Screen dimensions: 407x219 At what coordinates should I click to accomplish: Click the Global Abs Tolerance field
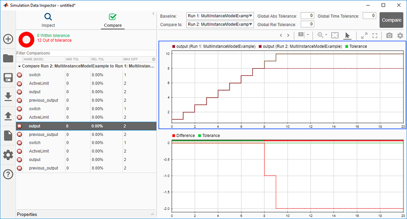[x=307, y=16]
